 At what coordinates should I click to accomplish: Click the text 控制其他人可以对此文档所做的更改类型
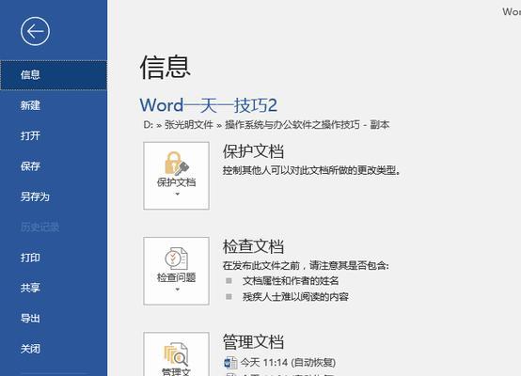pyautogui.click(x=311, y=170)
